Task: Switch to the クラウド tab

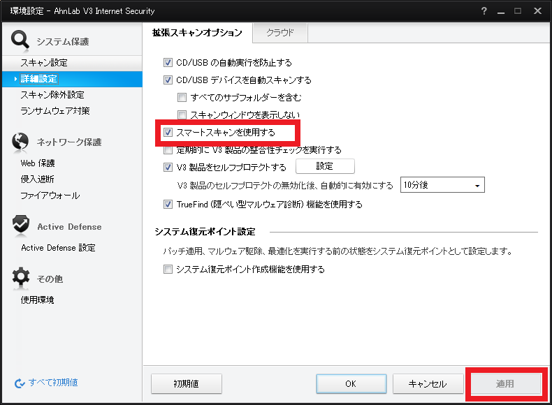Action: 280,33
